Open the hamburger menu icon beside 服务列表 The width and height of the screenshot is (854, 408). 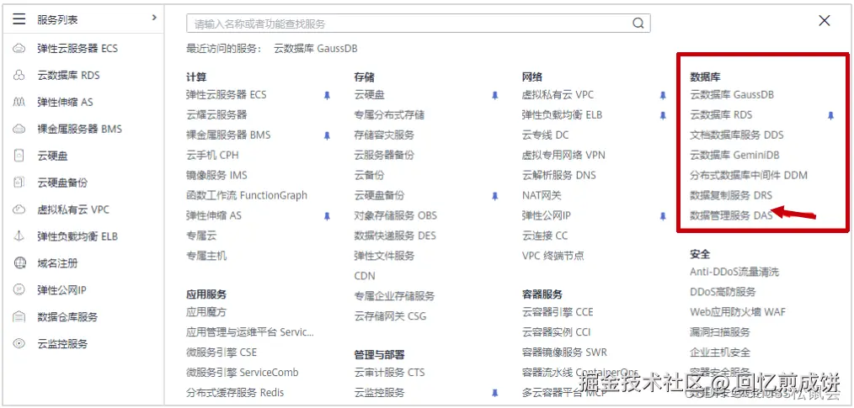[x=19, y=19]
